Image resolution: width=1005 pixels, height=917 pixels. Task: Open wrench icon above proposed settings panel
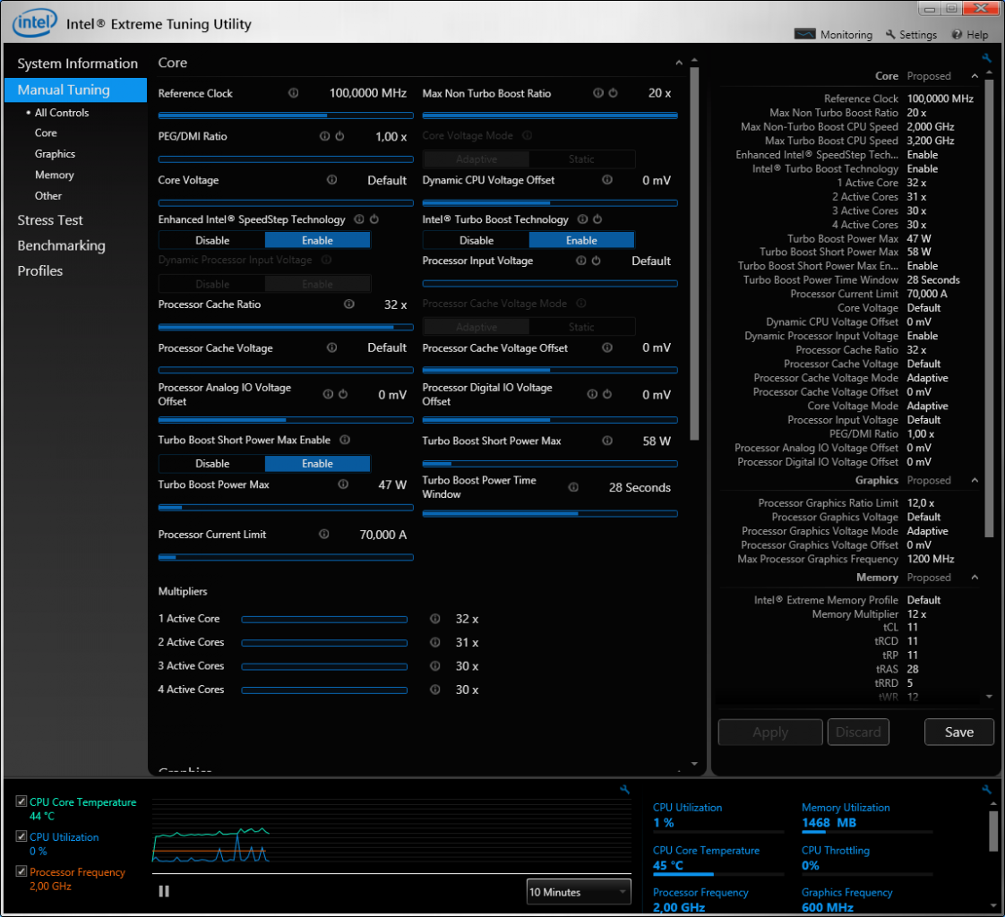[x=986, y=58]
